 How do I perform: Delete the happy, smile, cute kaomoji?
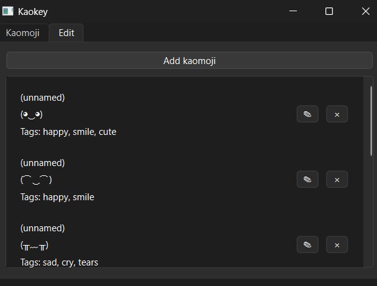tap(337, 114)
